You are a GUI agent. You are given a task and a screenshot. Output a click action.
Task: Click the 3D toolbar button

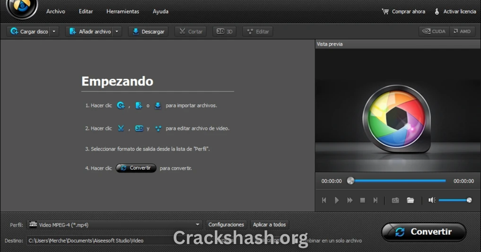pos(224,32)
